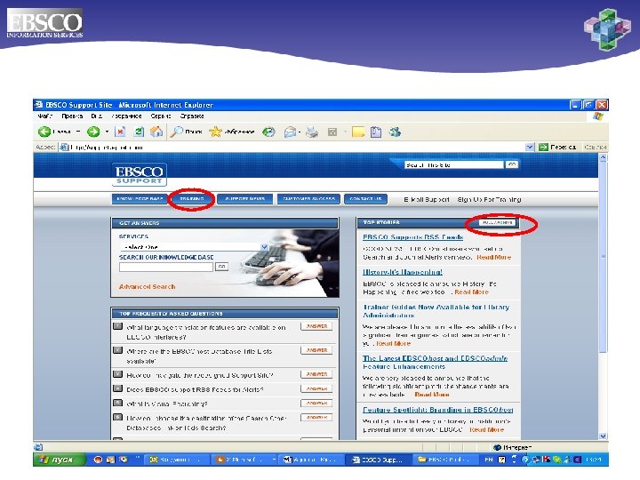The image size is (640, 480).
Task: Click icon beside RSS Feeds for Alerts question
Action: coord(117,388)
